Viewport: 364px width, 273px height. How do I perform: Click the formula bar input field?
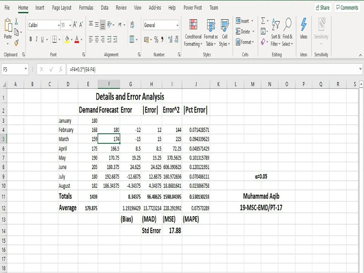pos(213,69)
